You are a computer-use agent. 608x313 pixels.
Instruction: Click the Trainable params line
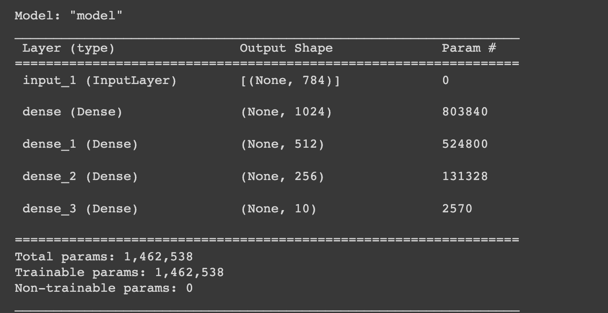(x=119, y=273)
